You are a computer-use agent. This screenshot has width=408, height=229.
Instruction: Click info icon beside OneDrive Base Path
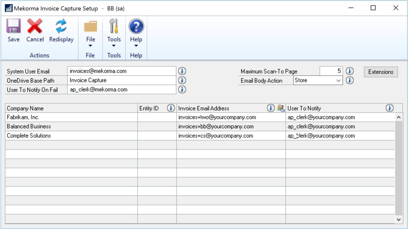pyautogui.click(x=182, y=80)
